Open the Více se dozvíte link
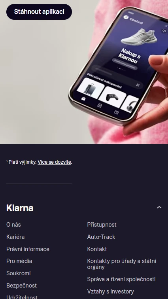The width and height of the screenshot is (168, 299). pos(54,162)
